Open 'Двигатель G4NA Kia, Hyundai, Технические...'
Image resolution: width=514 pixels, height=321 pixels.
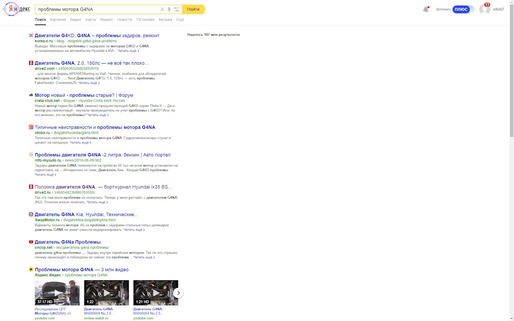click(x=87, y=214)
